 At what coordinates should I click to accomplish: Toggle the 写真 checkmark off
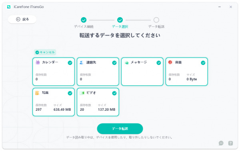pyautogui.click(x=70, y=93)
